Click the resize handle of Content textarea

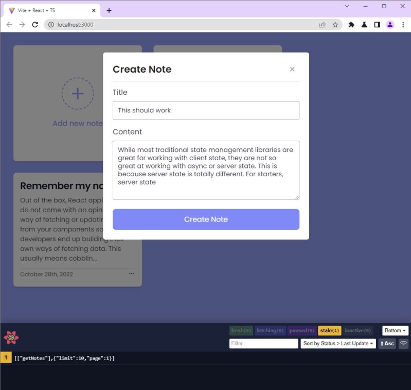(x=297, y=197)
